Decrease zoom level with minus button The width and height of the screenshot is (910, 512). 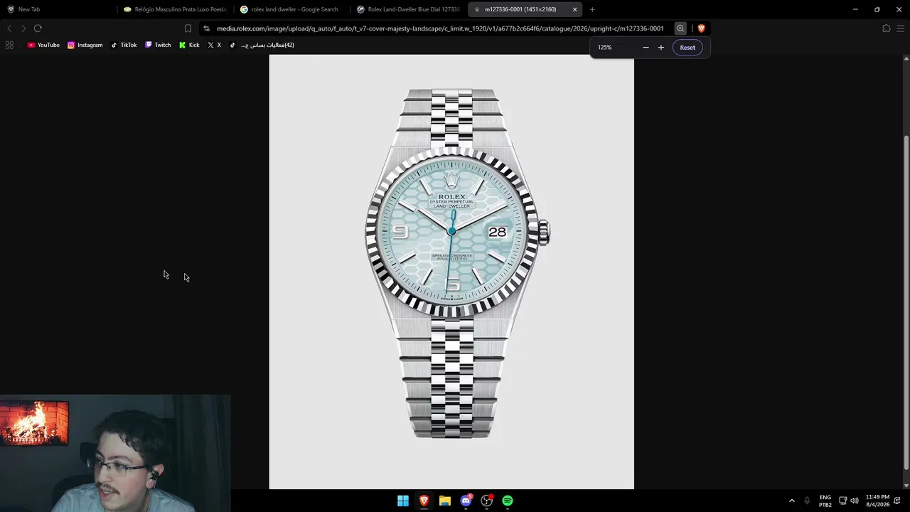point(646,48)
